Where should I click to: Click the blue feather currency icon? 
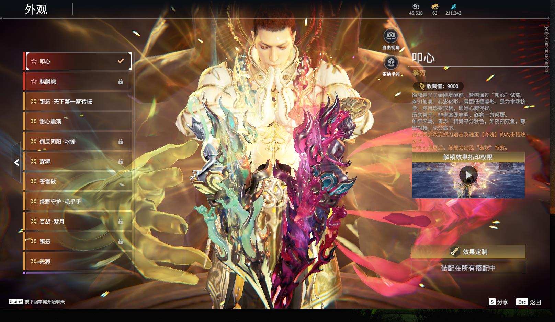point(453,7)
